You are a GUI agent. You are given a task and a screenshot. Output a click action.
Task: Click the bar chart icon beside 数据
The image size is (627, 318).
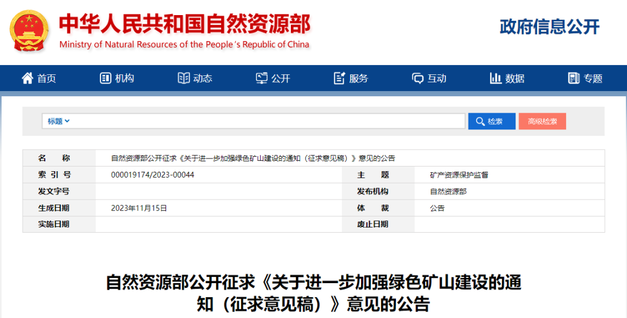pyautogui.click(x=496, y=78)
